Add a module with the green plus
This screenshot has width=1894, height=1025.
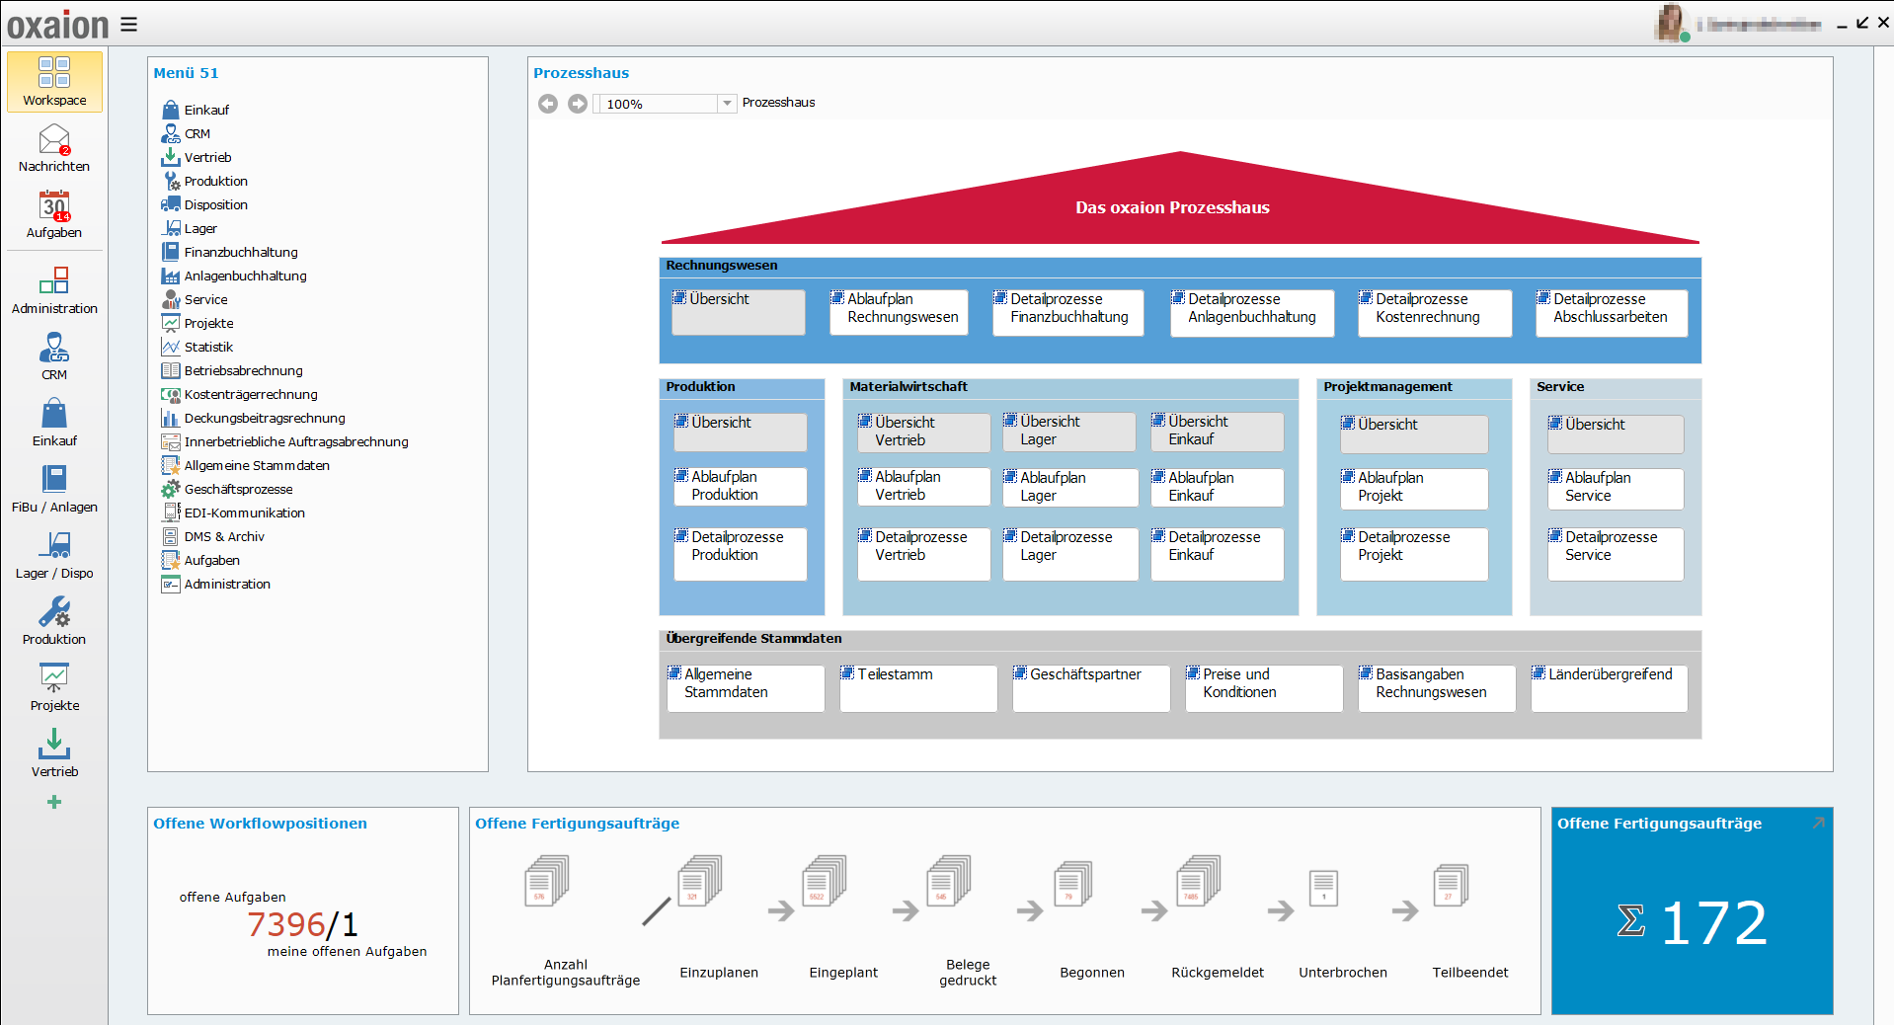pyautogui.click(x=54, y=802)
